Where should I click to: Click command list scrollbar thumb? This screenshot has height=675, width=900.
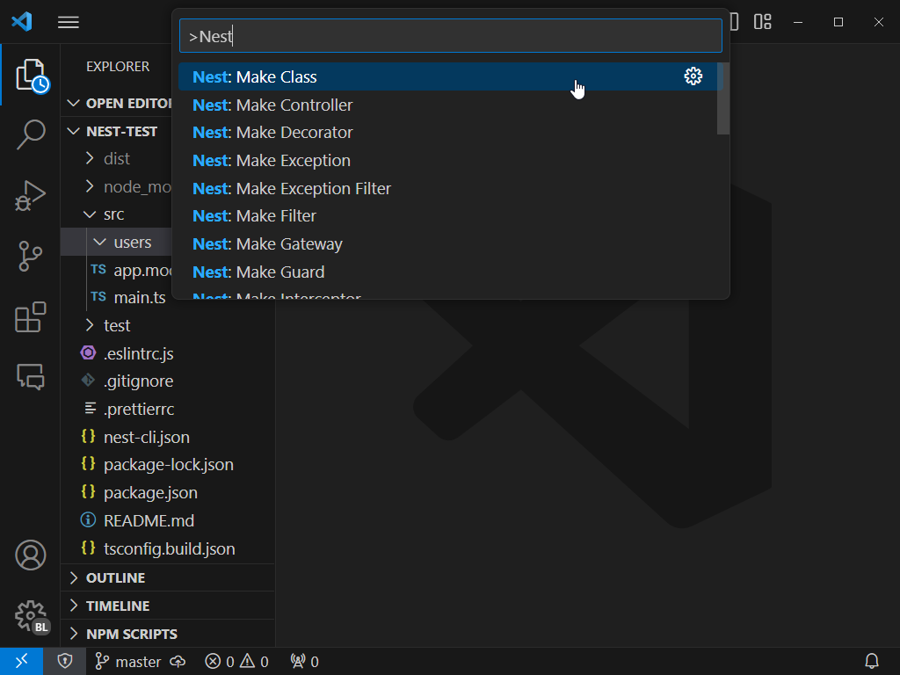pos(723,98)
